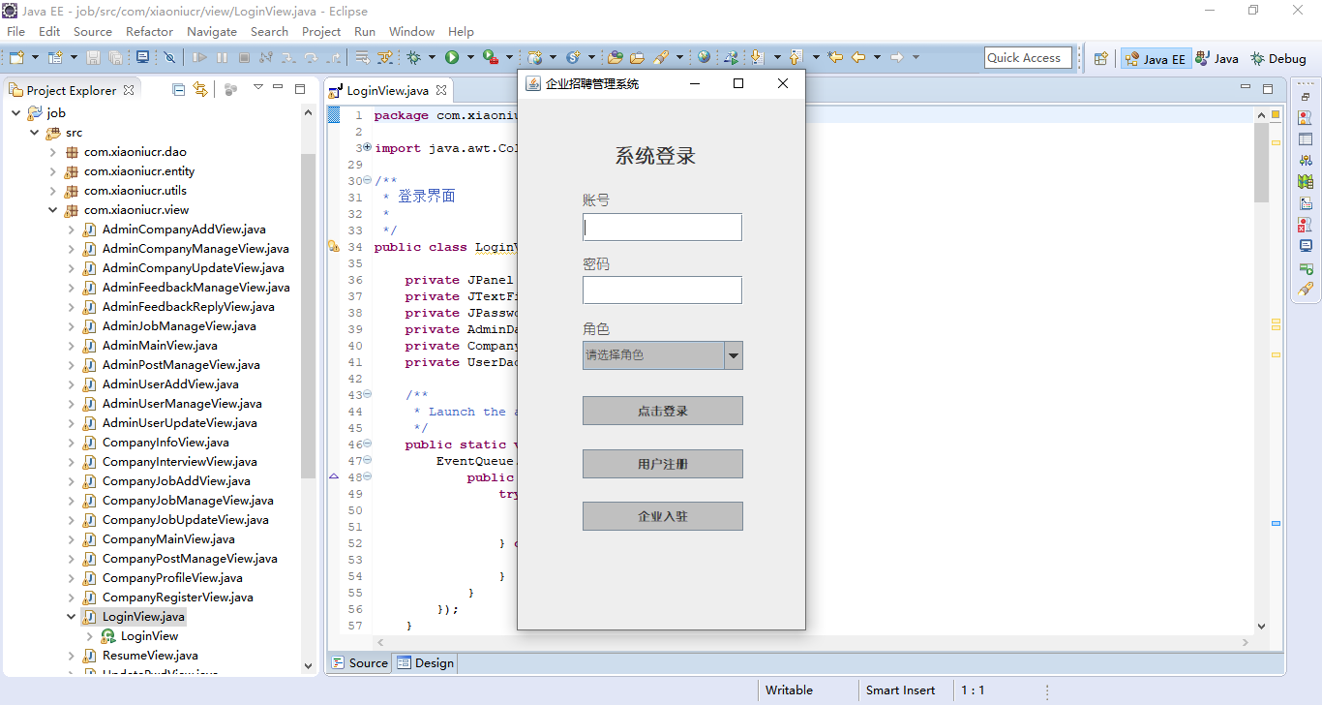Click the Open Task folder icon
This screenshot has height=705, width=1322.
coord(638,57)
